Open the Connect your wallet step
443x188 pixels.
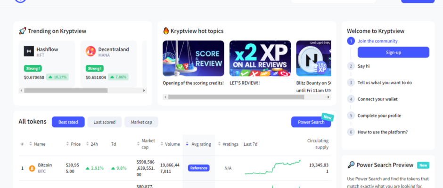point(377,99)
